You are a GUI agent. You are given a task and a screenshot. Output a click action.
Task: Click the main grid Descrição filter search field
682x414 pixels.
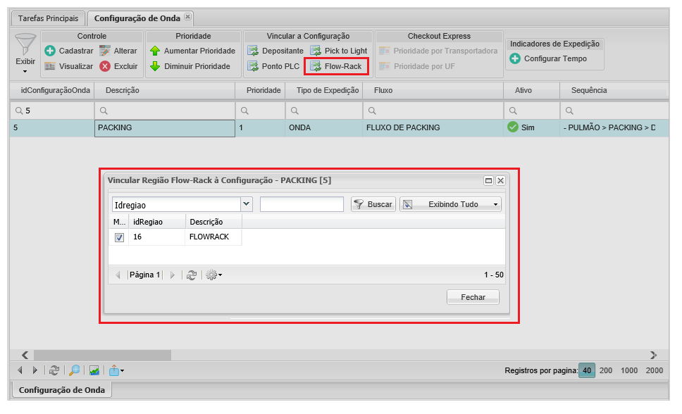pos(165,111)
